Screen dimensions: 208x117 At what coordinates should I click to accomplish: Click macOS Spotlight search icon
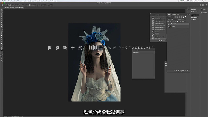(x=203, y=1)
